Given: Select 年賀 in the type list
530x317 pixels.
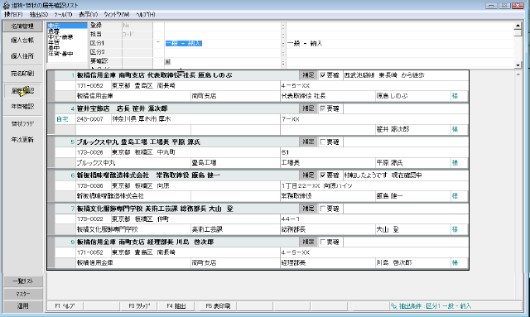Looking at the screenshot, I should [54, 42].
